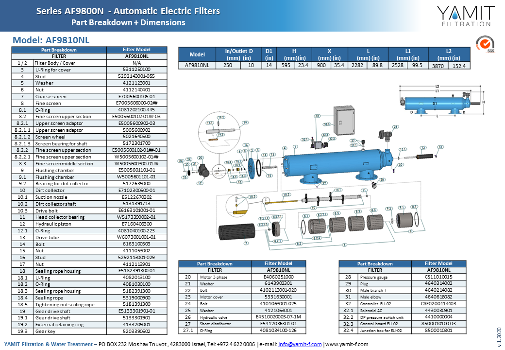The height and width of the screenshot is (350, 505).
Task: Select the 2528 value under L1
Action: [x=397, y=66]
